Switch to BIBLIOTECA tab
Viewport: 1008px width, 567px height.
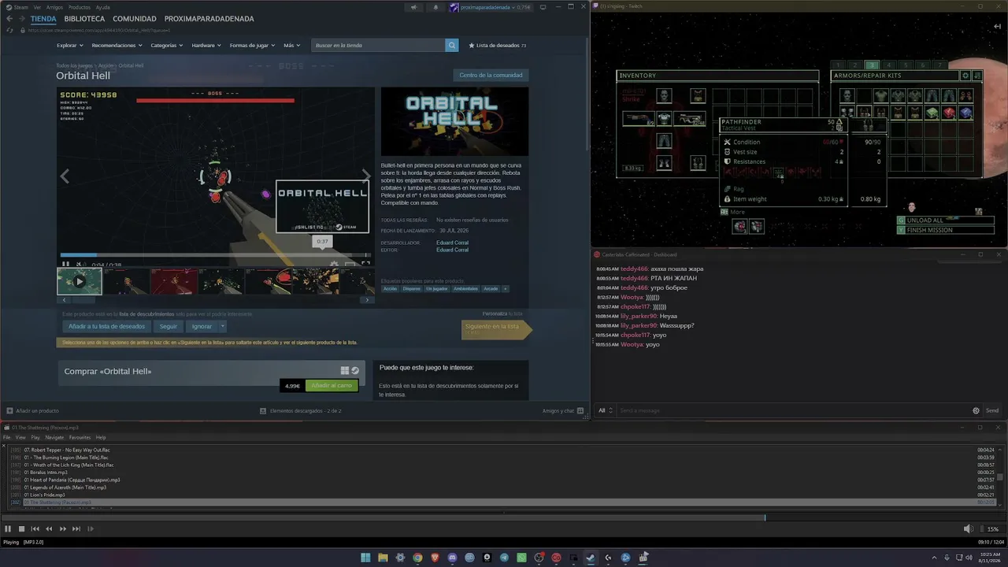84,19
